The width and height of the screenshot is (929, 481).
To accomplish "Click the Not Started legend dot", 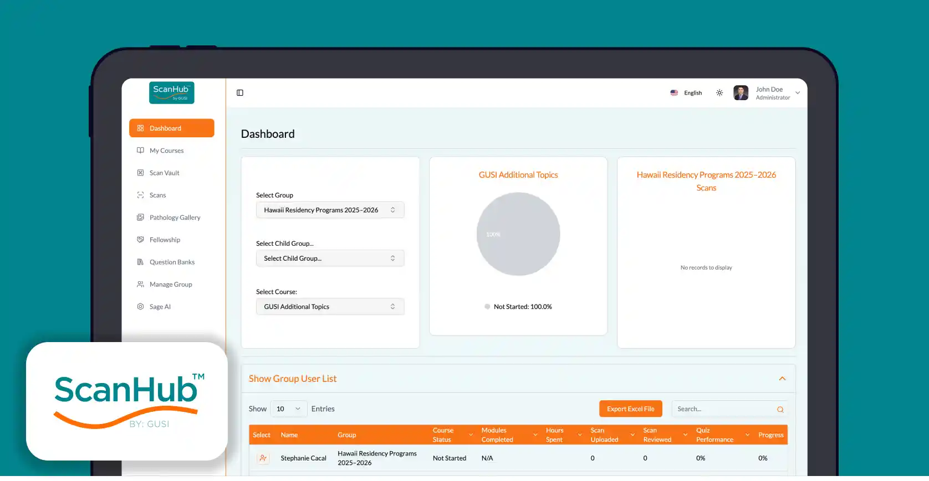I will tap(487, 307).
